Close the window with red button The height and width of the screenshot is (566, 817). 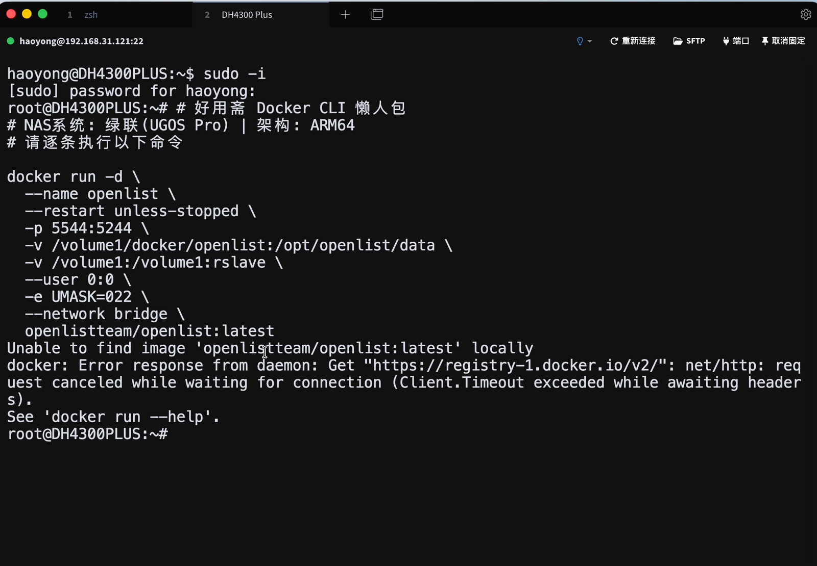click(x=11, y=14)
